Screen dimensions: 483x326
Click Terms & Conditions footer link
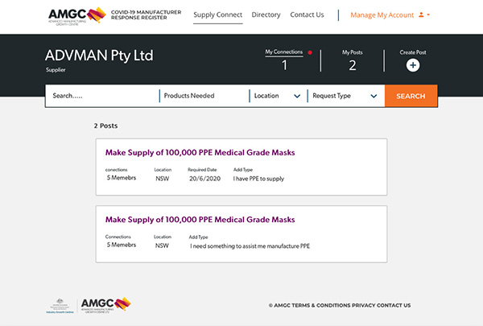pyautogui.click(x=321, y=305)
